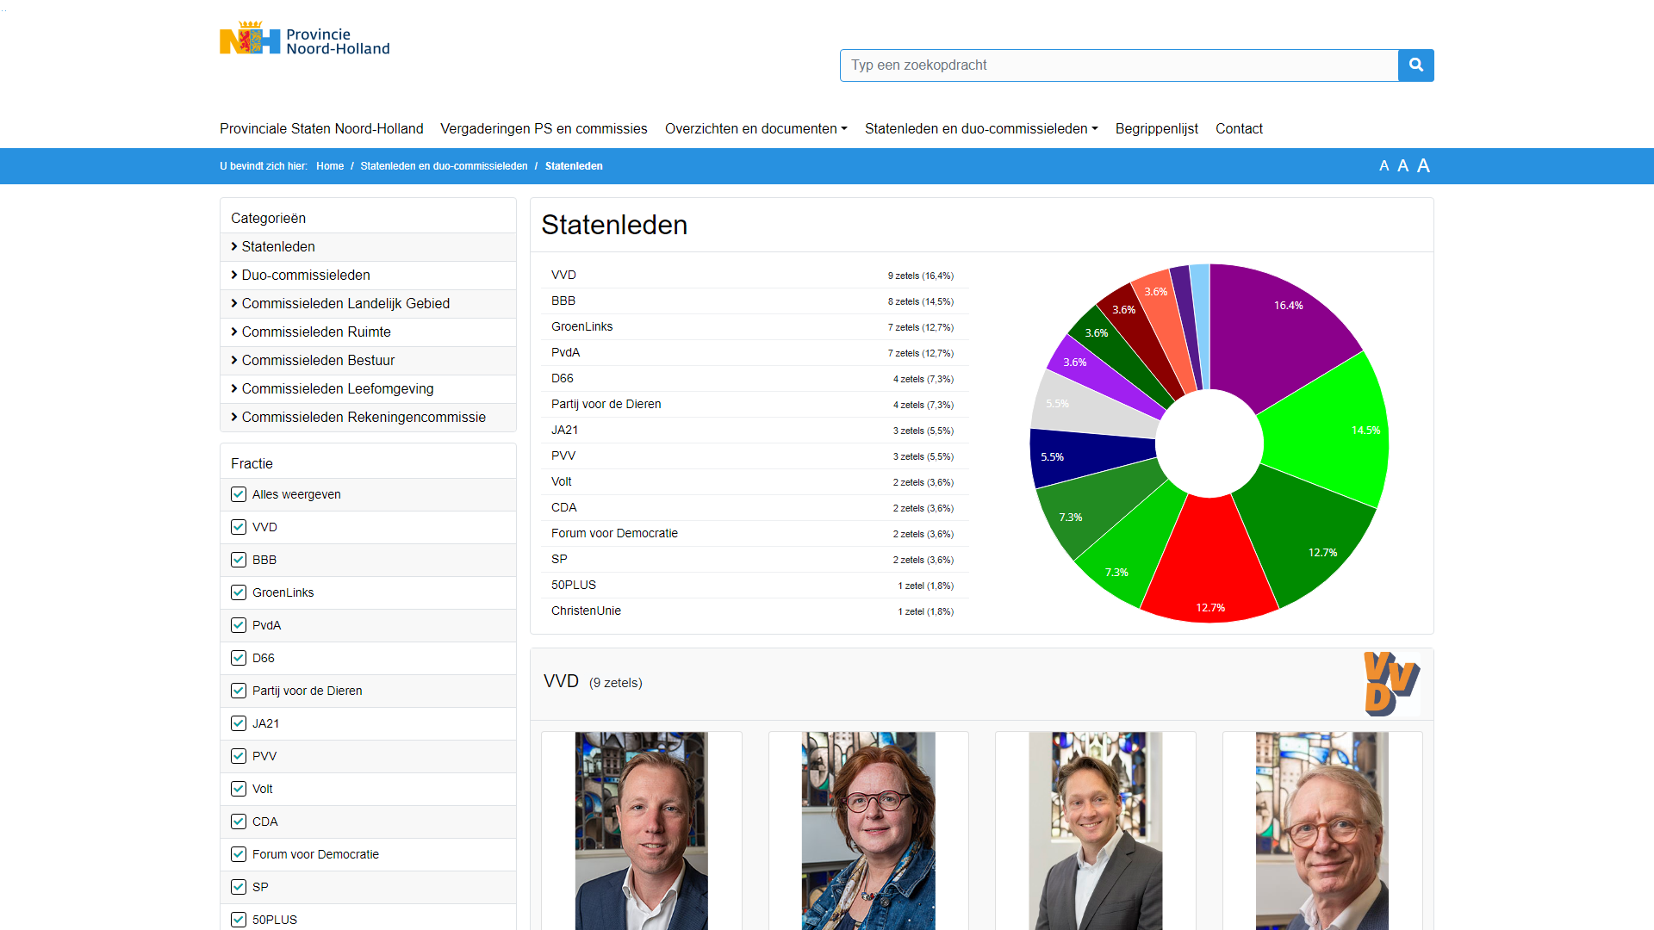This screenshot has height=930, width=1654.
Task: Uncheck the SP fractie checkbox
Action: (x=239, y=887)
